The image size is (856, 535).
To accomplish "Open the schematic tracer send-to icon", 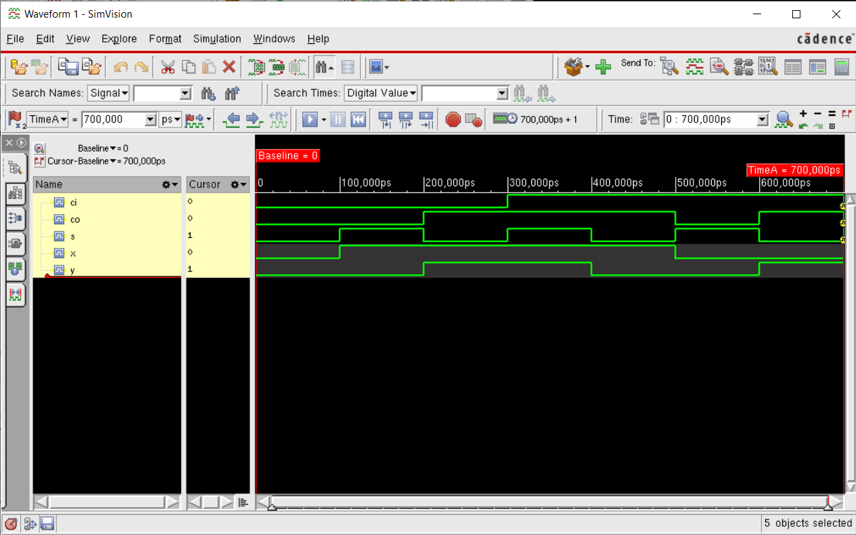I will pyautogui.click(x=743, y=67).
